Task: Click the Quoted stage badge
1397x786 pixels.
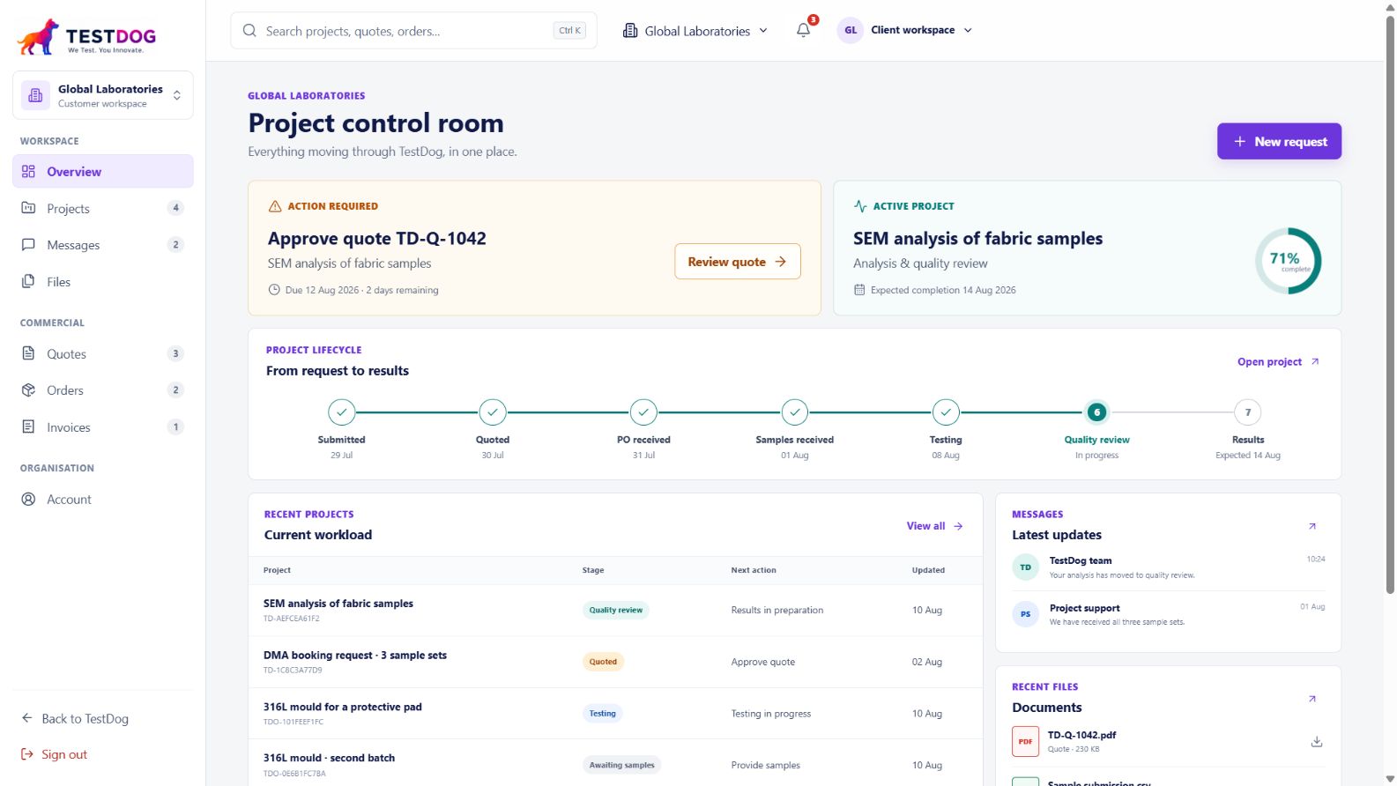Action: point(603,662)
